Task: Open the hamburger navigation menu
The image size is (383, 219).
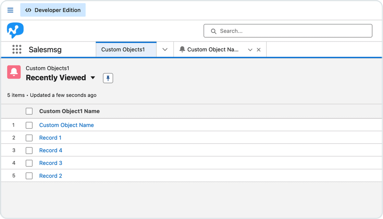Action: (10, 10)
